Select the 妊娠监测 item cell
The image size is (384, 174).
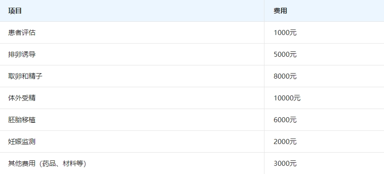point(22,141)
